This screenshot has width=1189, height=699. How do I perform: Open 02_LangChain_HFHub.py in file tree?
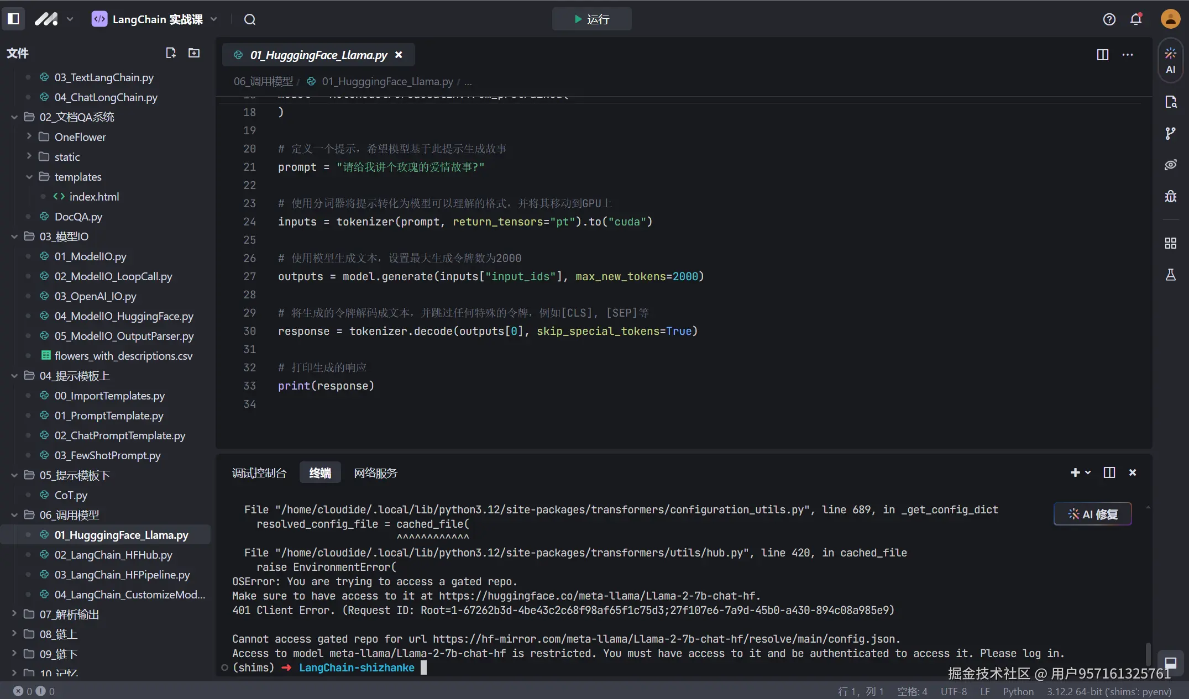coord(113,555)
